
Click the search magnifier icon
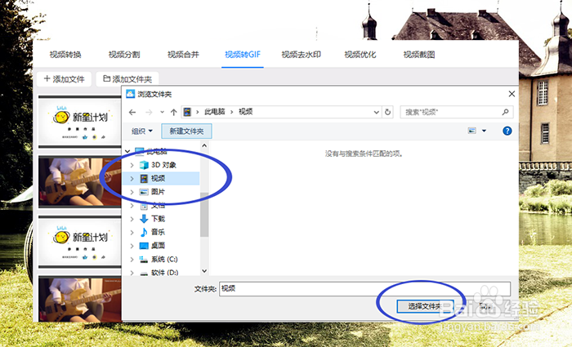505,112
